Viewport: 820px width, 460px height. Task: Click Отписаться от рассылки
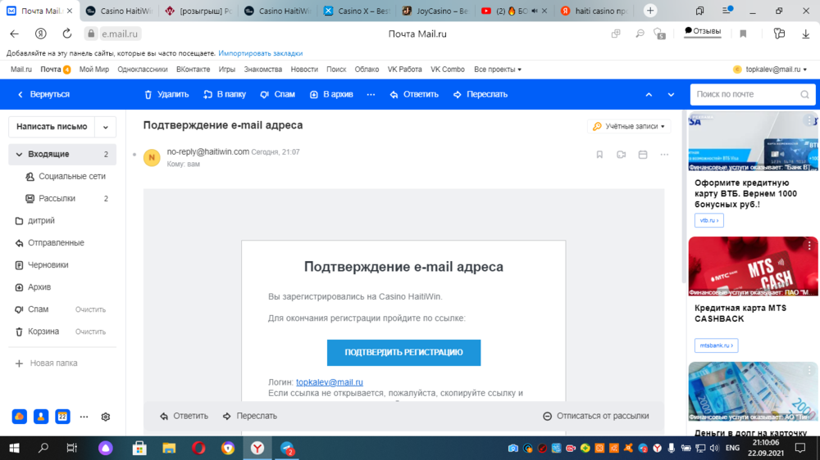click(x=596, y=416)
